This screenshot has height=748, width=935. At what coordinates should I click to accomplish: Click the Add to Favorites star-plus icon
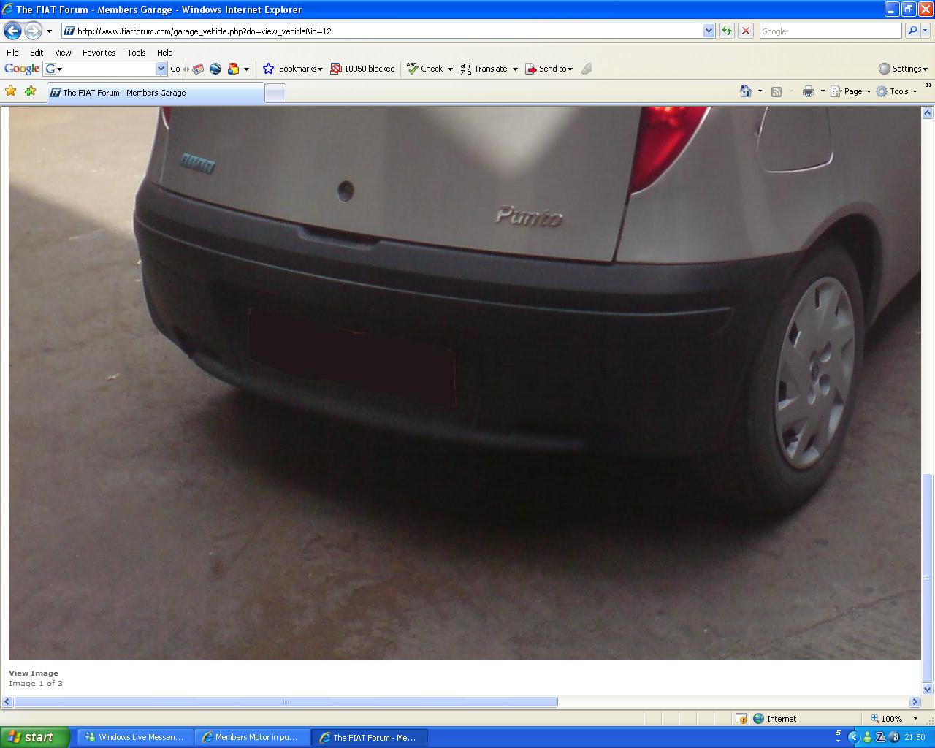[30, 91]
